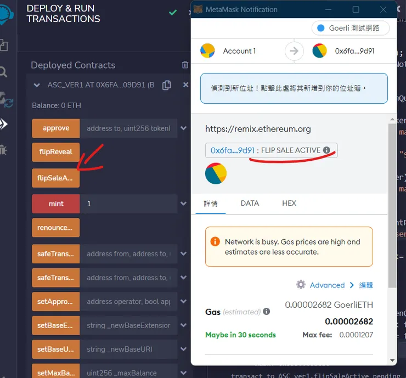Click the Advanced gas settings gear icon
This screenshot has height=378, width=406.
click(301, 285)
